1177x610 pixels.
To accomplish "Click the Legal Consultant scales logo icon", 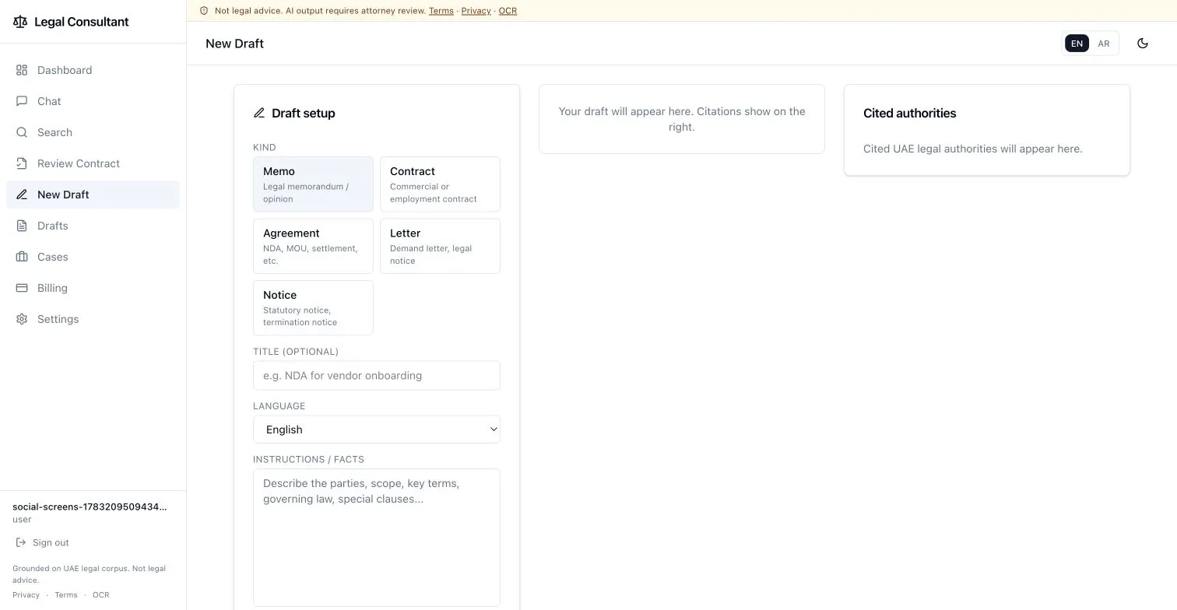I will (20, 22).
